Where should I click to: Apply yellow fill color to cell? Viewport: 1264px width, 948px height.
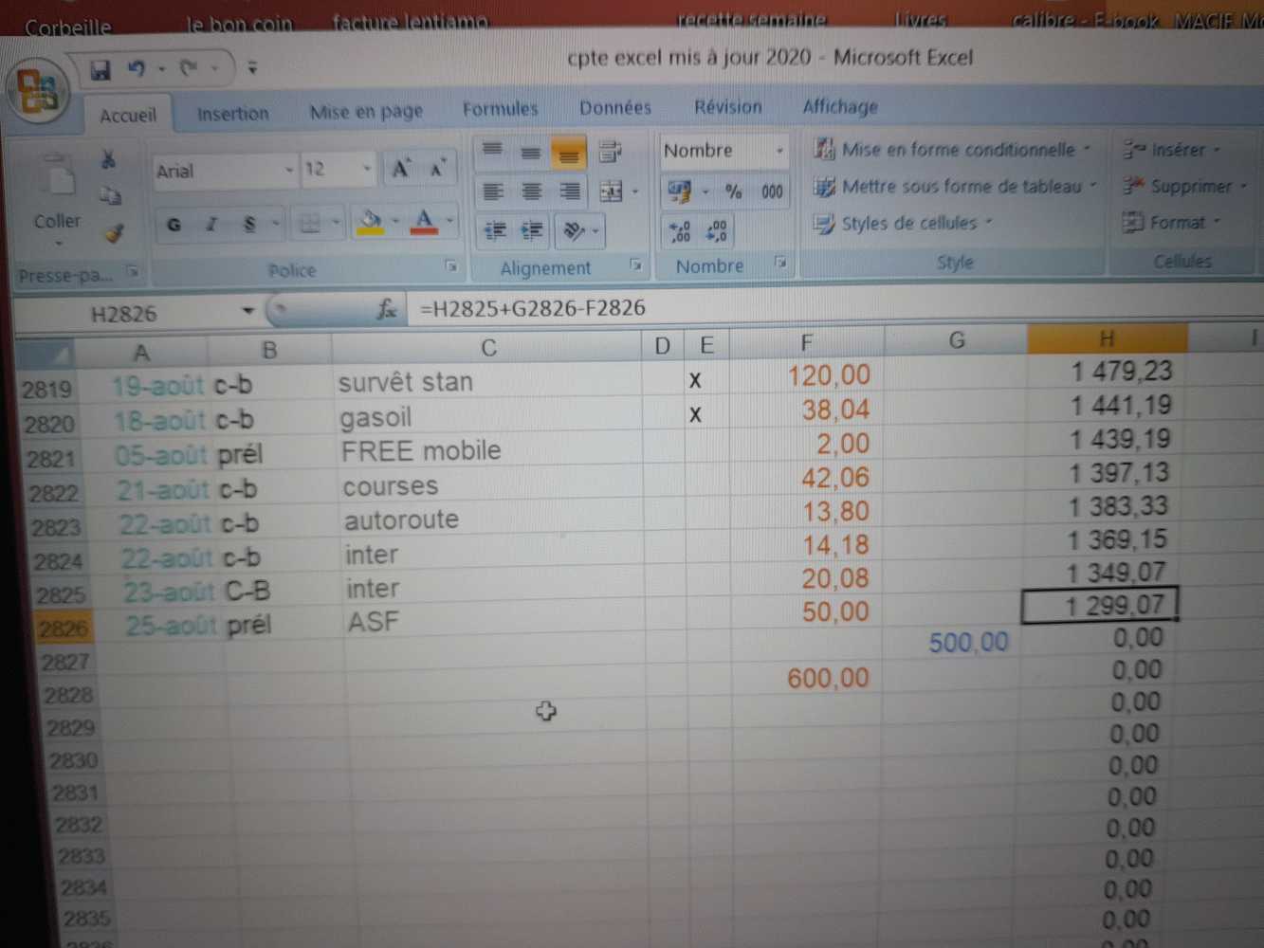[370, 223]
